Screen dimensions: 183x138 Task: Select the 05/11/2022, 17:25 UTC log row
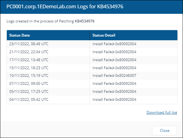92,92
